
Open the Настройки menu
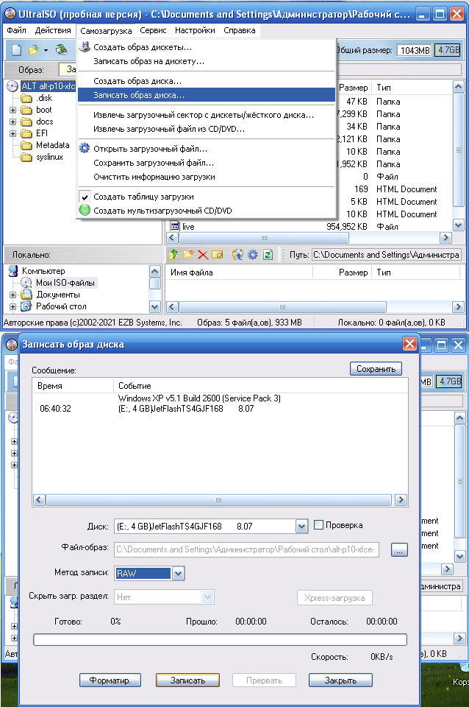(195, 30)
